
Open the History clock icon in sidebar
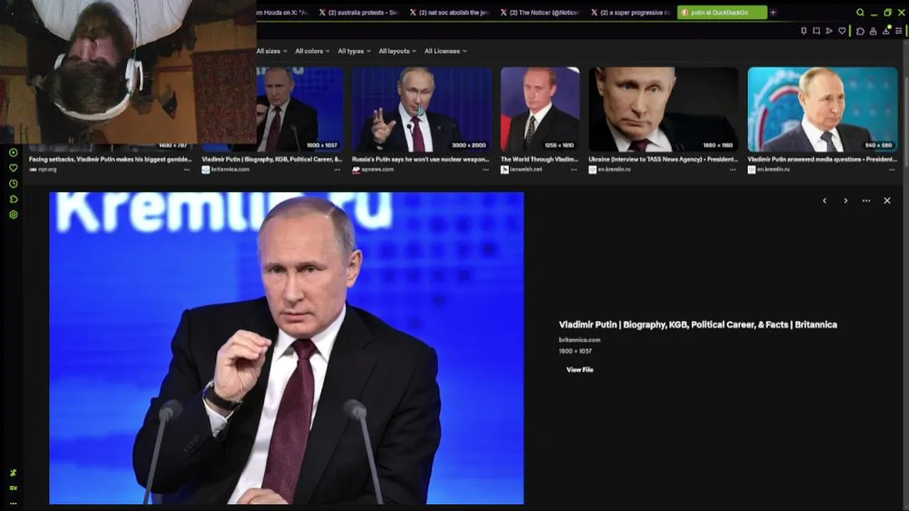[13, 184]
